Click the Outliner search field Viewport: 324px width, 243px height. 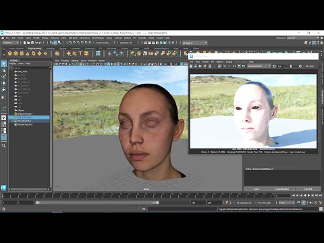pos(31,67)
